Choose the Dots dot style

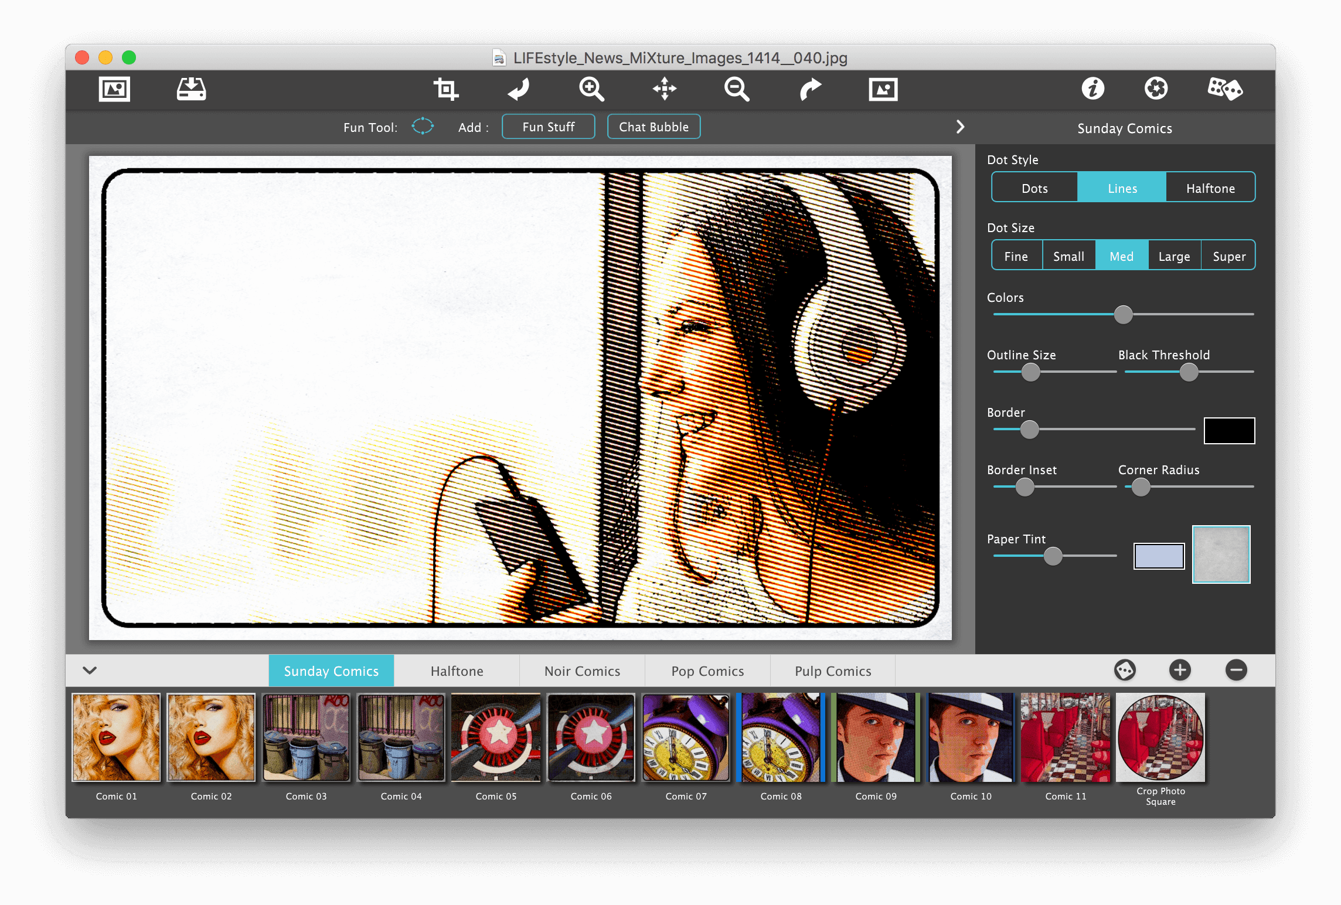point(1034,188)
